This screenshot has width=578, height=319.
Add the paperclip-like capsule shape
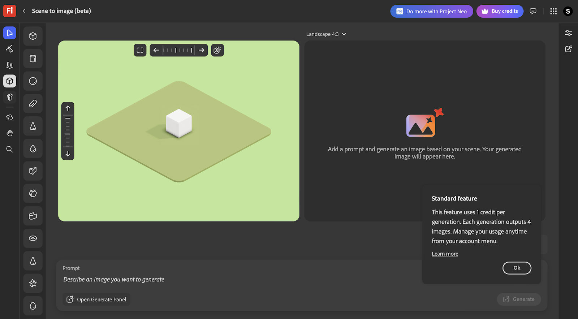33,104
